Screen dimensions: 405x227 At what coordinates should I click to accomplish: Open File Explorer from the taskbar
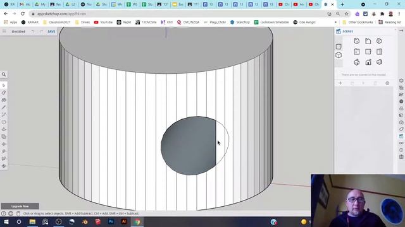[32, 221]
